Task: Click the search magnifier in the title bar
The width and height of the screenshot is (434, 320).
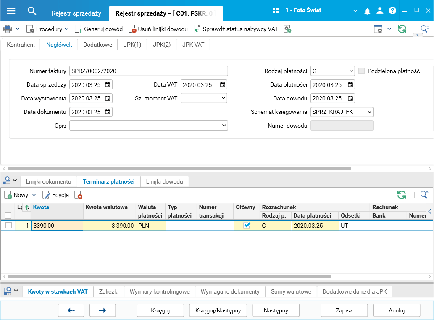Action: point(32,11)
